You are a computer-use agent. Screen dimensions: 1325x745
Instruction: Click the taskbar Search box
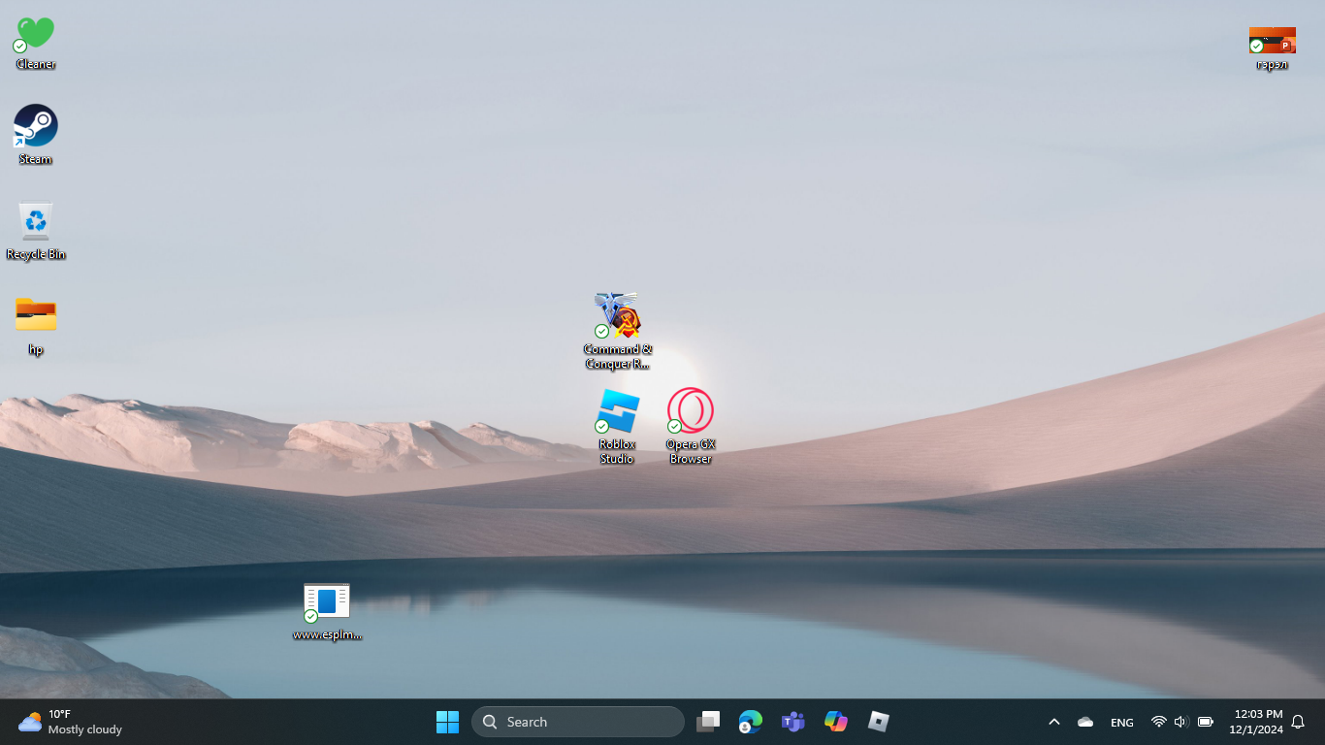click(x=578, y=722)
